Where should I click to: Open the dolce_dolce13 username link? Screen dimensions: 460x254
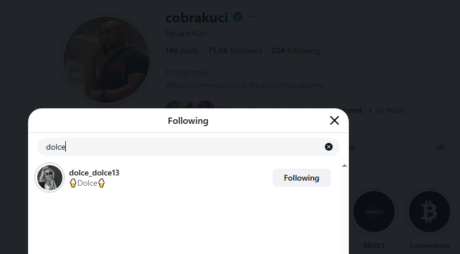tap(94, 173)
